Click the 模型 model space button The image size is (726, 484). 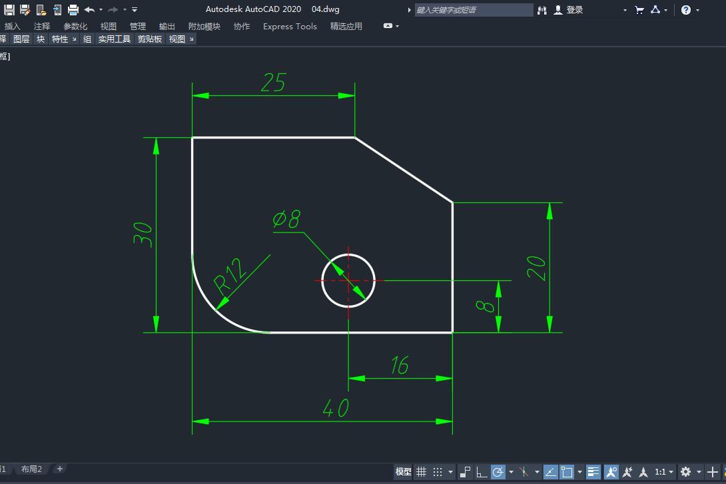pos(403,471)
